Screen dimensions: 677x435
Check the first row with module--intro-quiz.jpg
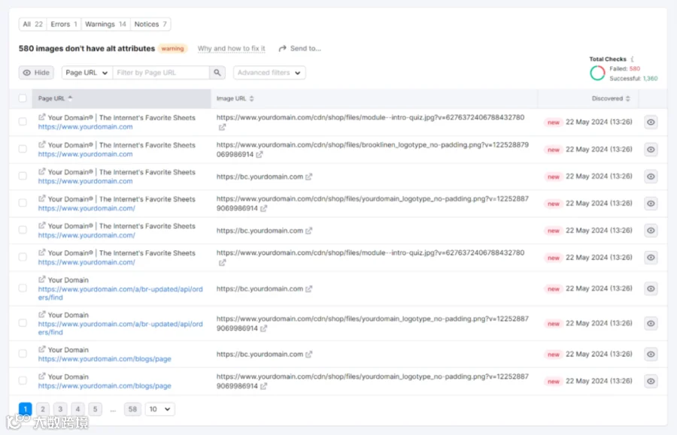point(23,122)
